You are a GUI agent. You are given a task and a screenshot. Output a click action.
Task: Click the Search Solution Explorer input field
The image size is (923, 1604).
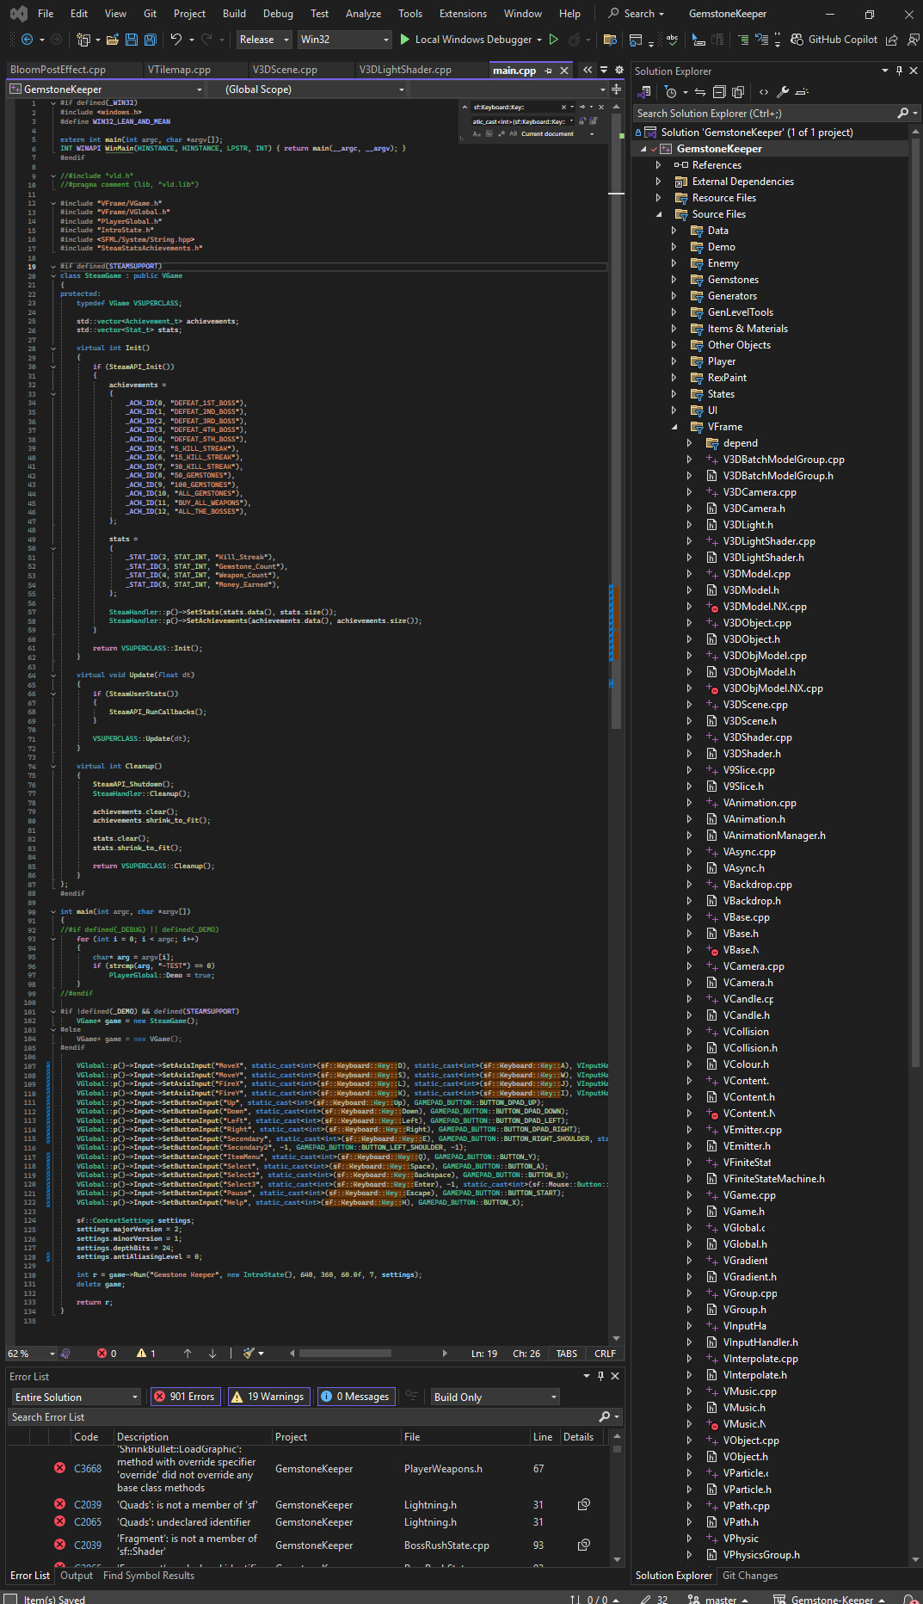(764, 114)
